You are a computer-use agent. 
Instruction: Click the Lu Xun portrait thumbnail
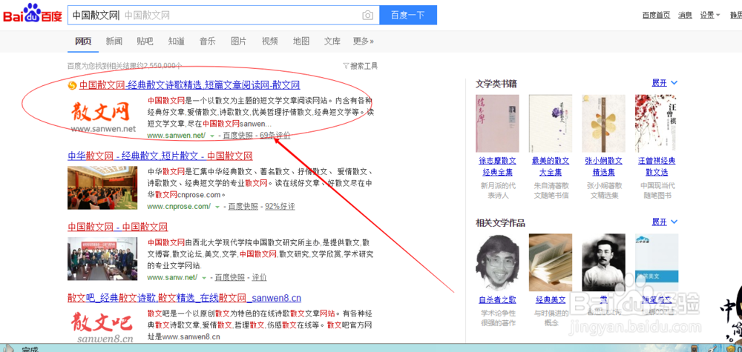(x=603, y=262)
